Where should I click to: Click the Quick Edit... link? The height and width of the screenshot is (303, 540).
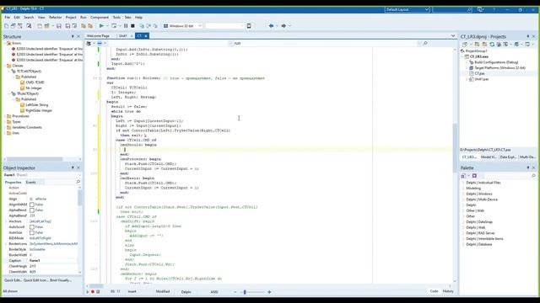pos(13,280)
